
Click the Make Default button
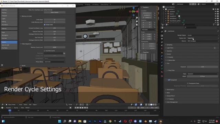click(55, 12)
